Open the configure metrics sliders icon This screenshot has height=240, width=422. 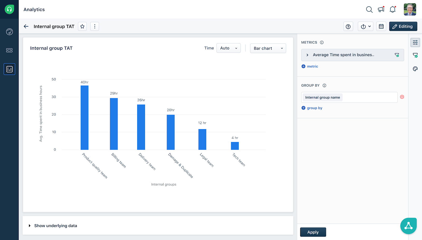tap(415, 42)
